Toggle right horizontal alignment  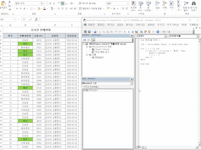point(66,9)
